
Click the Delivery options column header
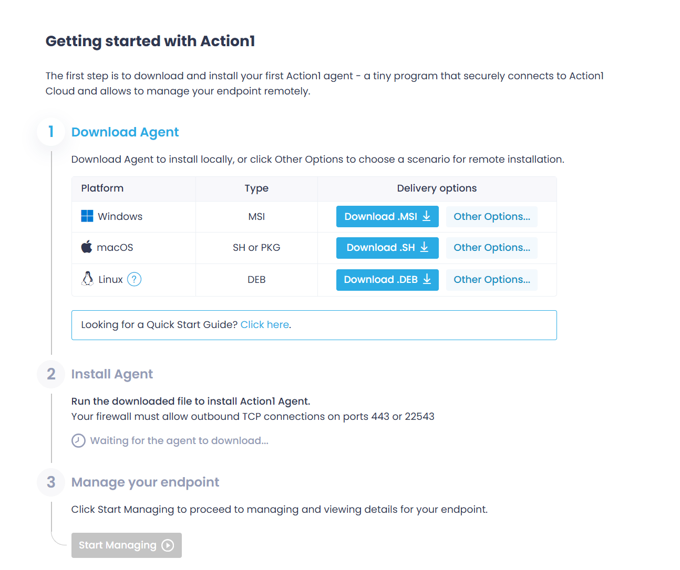(x=437, y=188)
